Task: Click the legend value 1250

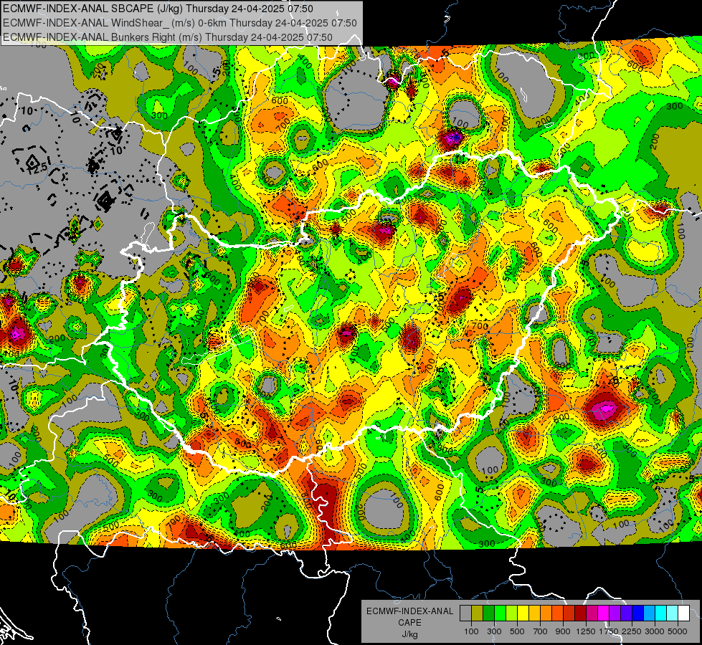Action: [586, 631]
